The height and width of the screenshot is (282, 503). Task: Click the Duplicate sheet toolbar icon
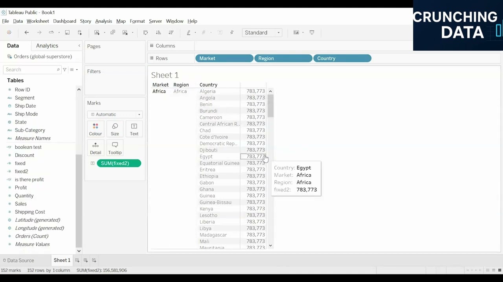(x=113, y=33)
